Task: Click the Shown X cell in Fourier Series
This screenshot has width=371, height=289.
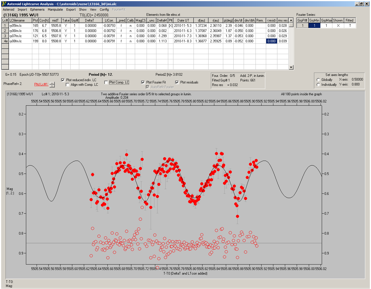Action: (x=338, y=26)
